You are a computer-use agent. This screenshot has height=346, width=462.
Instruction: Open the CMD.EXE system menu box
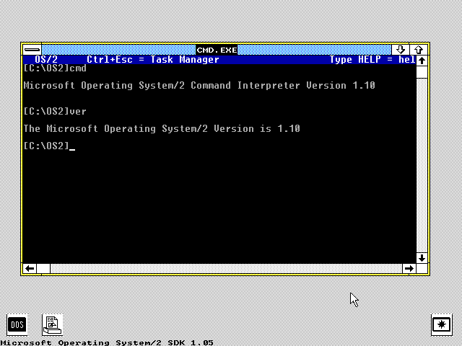32,50
